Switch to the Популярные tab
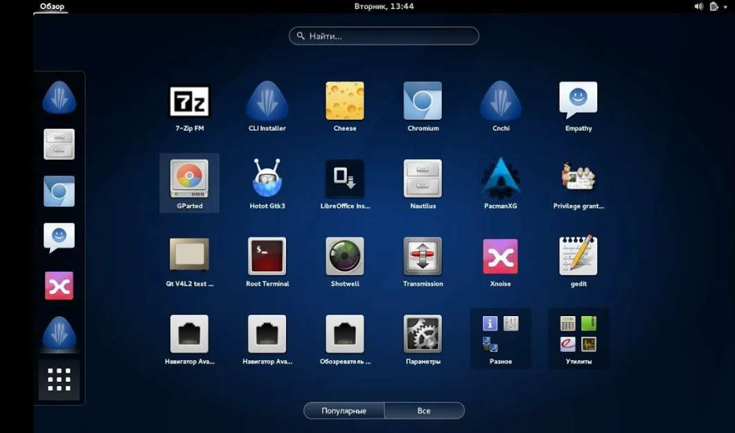Screen dimensions: 735x433 344,411
